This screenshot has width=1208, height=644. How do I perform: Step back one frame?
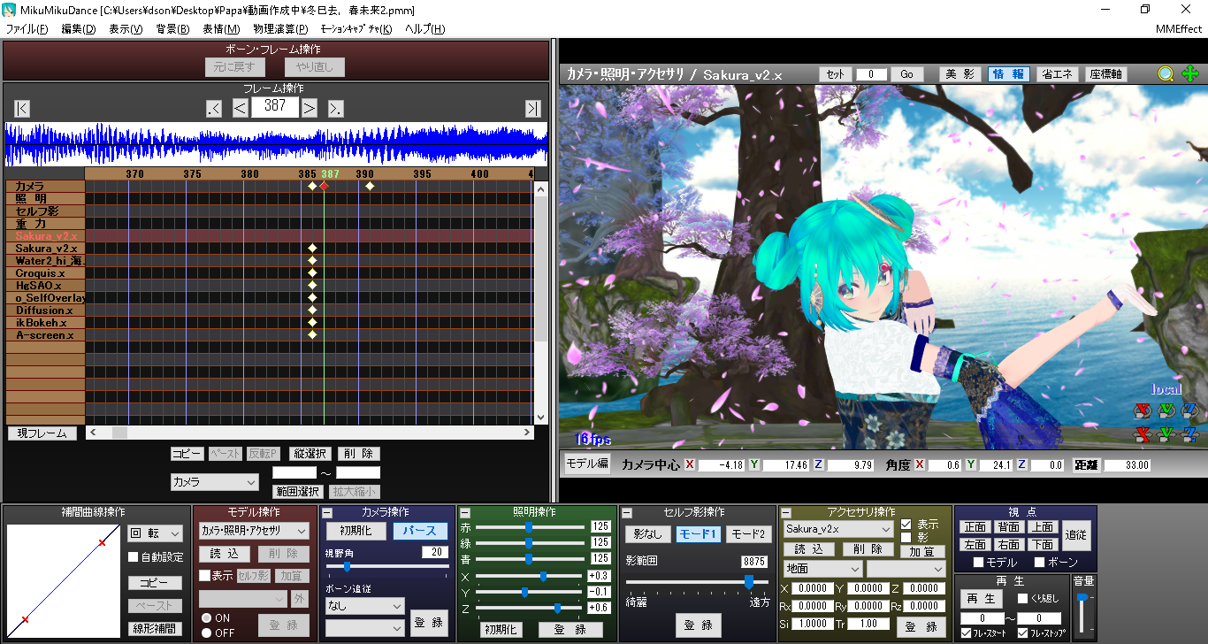pyautogui.click(x=240, y=108)
